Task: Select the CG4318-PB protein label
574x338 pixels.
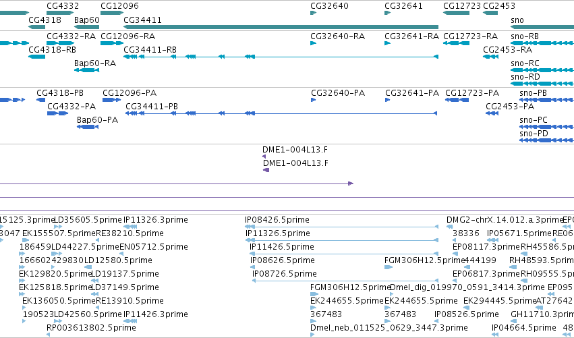Action: pyautogui.click(x=60, y=93)
